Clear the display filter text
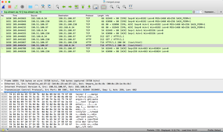Viewport: 223px width, 132px height. point(194,12)
